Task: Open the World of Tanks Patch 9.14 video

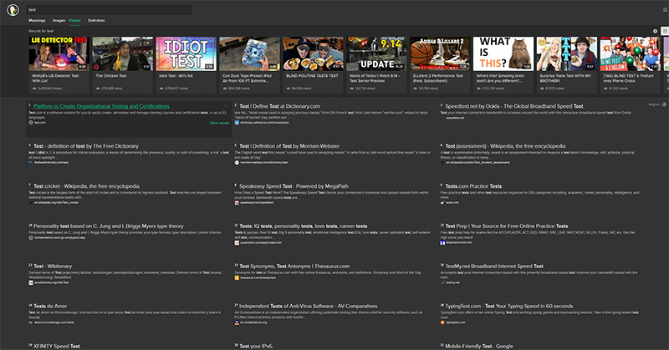Action: (x=377, y=64)
